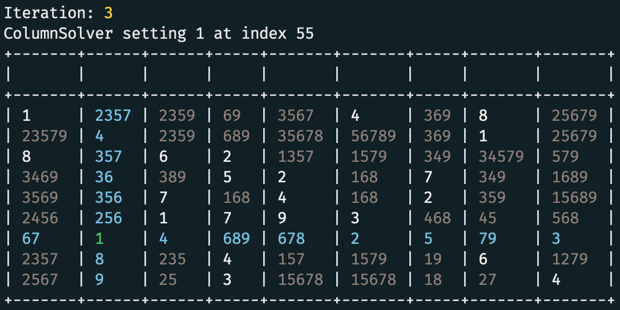Select the cell with candidates 15689
This screenshot has width=620, height=310.
point(574,197)
